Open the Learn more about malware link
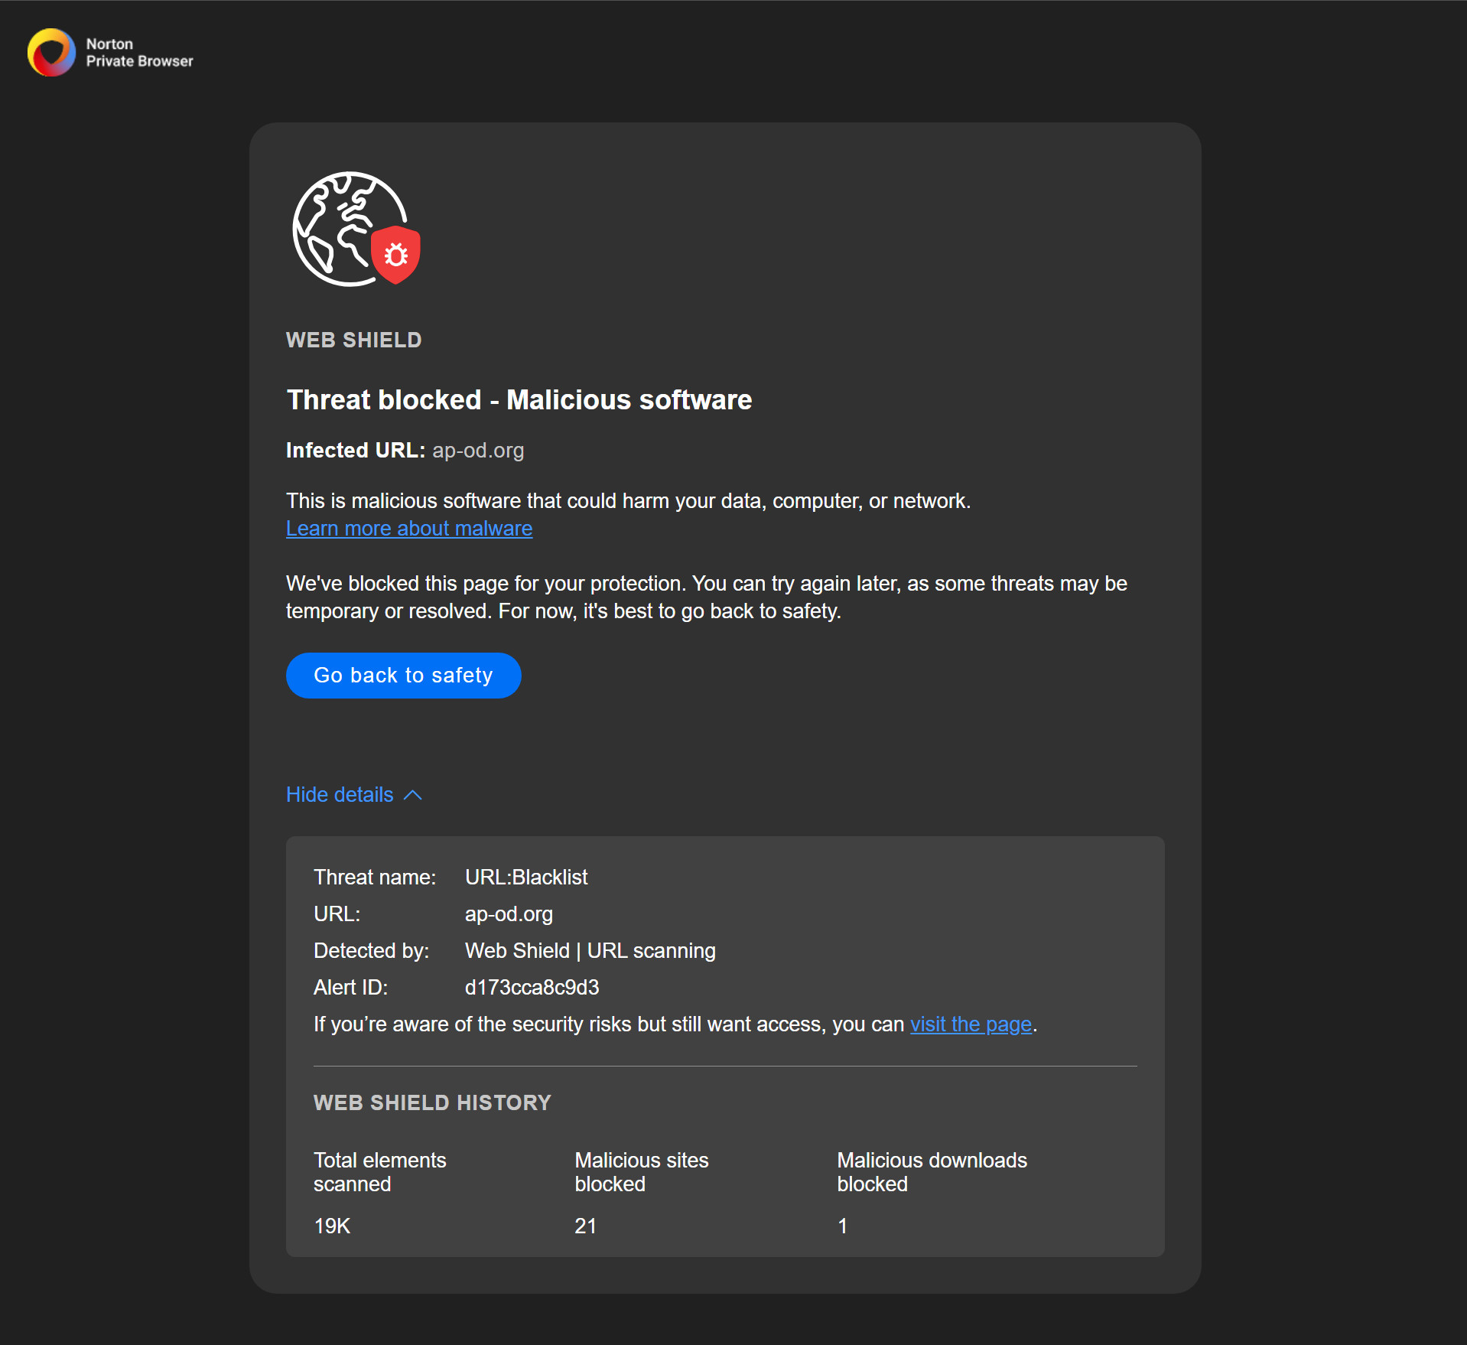1467x1345 pixels. pos(408,529)
